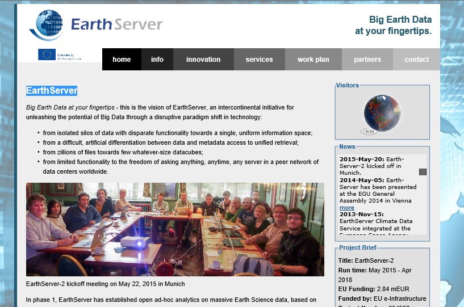The height and width of the screenshot is (307, 464).
Task: Click the 'Run time: May 2015 - Apr 2018' line
Action: [375, 275]
